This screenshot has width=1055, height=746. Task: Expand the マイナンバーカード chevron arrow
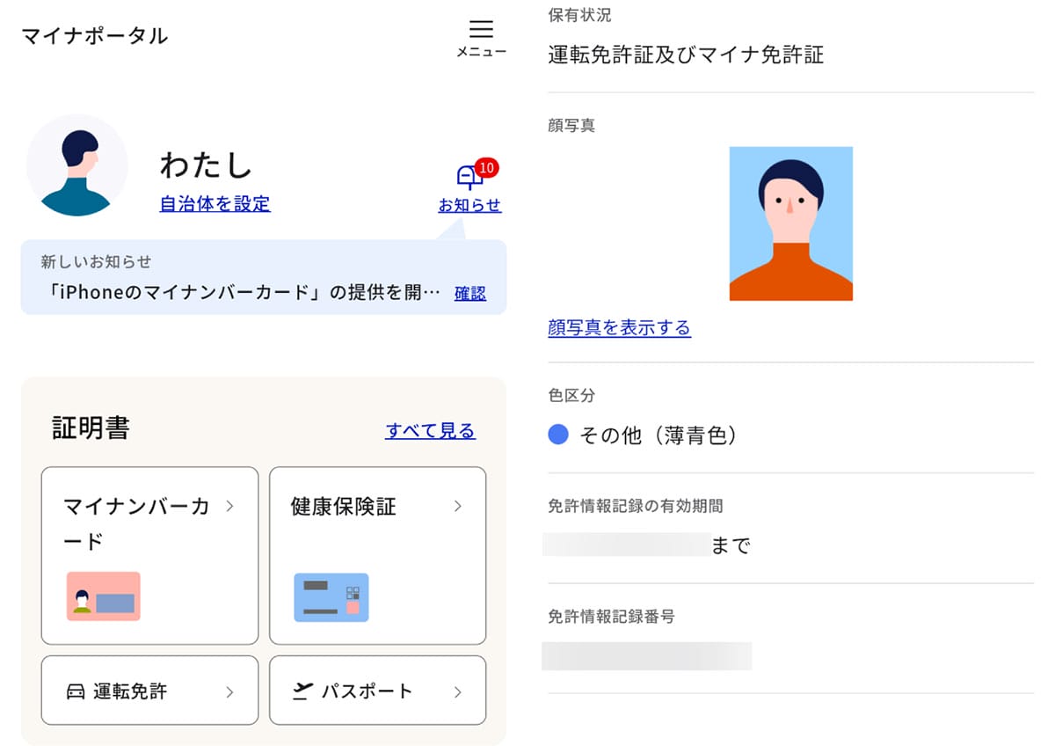pos(229,506)
